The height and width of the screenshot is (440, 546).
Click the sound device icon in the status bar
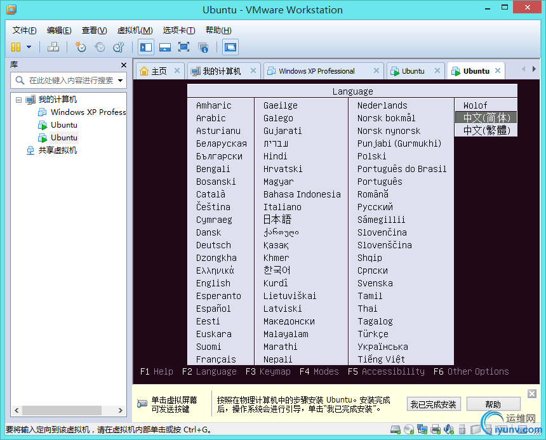pyautogui.click(x=449, y=429)
